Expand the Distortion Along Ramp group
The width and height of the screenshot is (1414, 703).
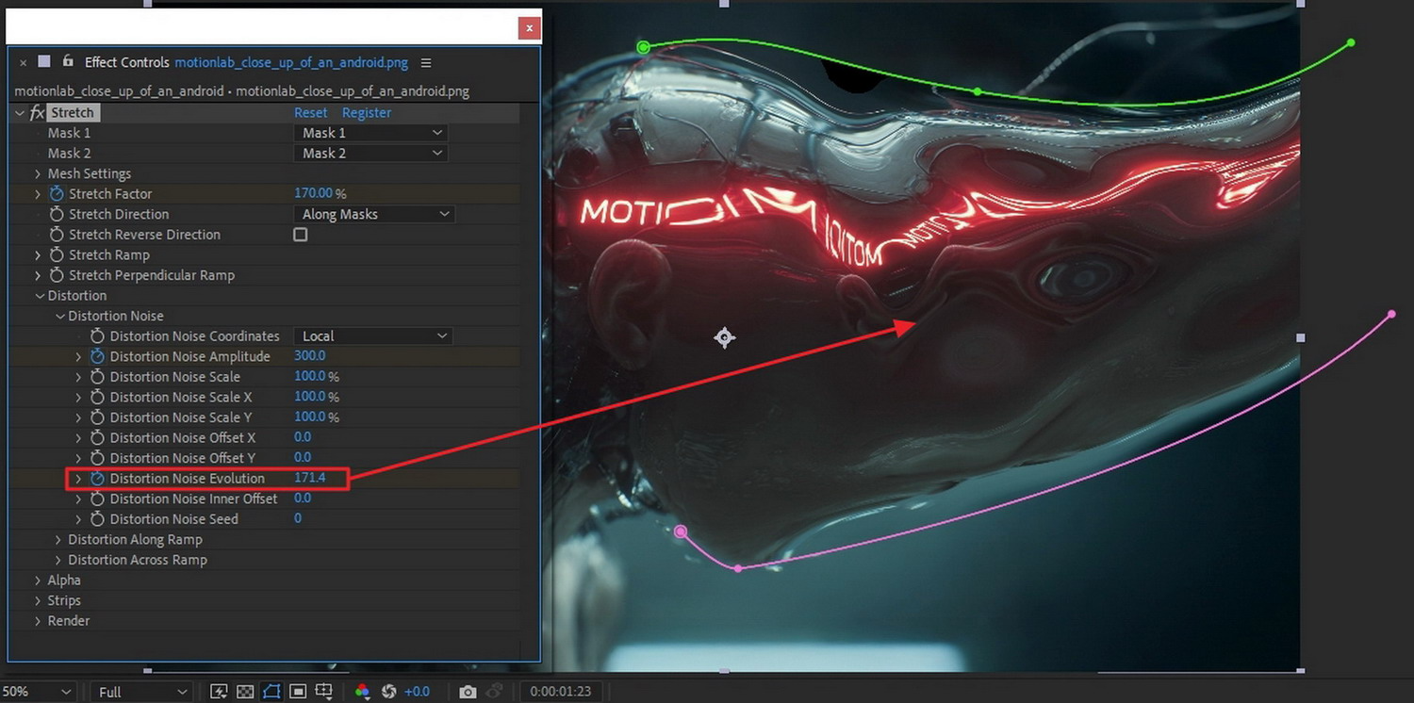[59, 540]
